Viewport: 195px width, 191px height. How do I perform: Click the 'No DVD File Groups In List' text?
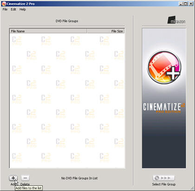pyautogui.click(x=79, y=178)
